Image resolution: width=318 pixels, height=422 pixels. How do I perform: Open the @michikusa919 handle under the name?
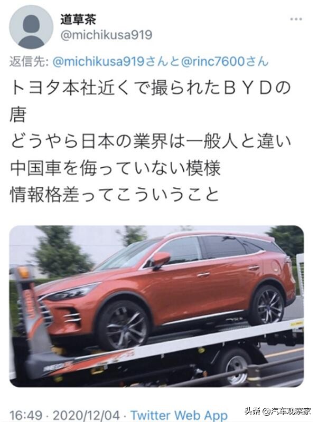[106, 35]
